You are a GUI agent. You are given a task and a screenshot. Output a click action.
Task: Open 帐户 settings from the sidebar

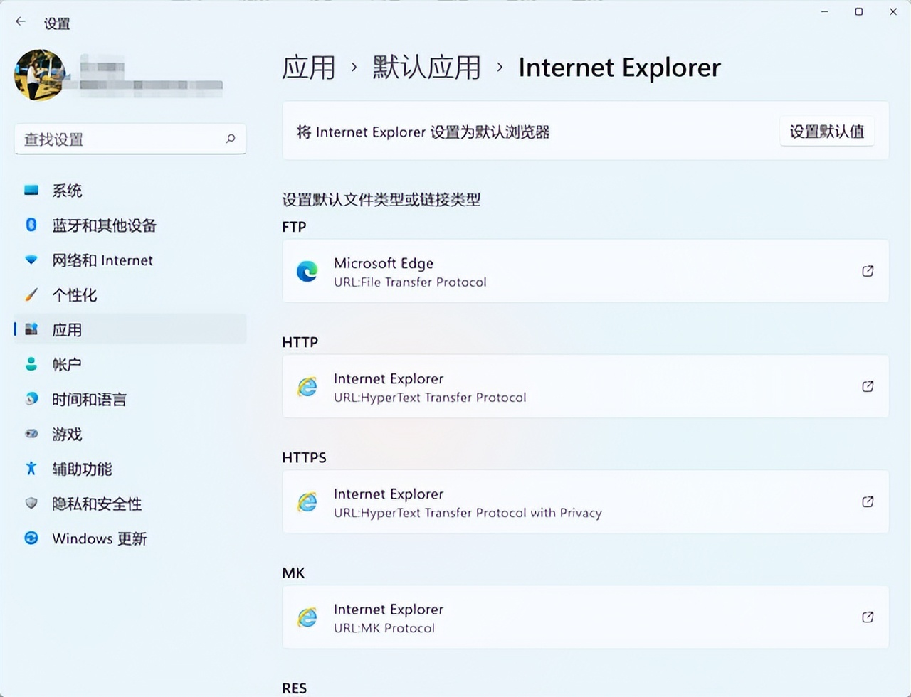coord(66,364)
